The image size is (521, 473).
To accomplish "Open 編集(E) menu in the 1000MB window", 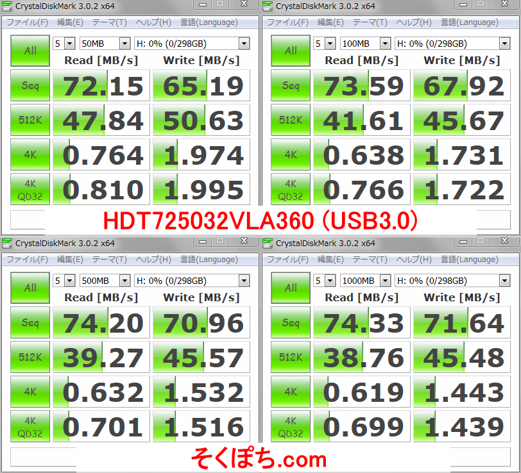I will click(x=330, y=260).
